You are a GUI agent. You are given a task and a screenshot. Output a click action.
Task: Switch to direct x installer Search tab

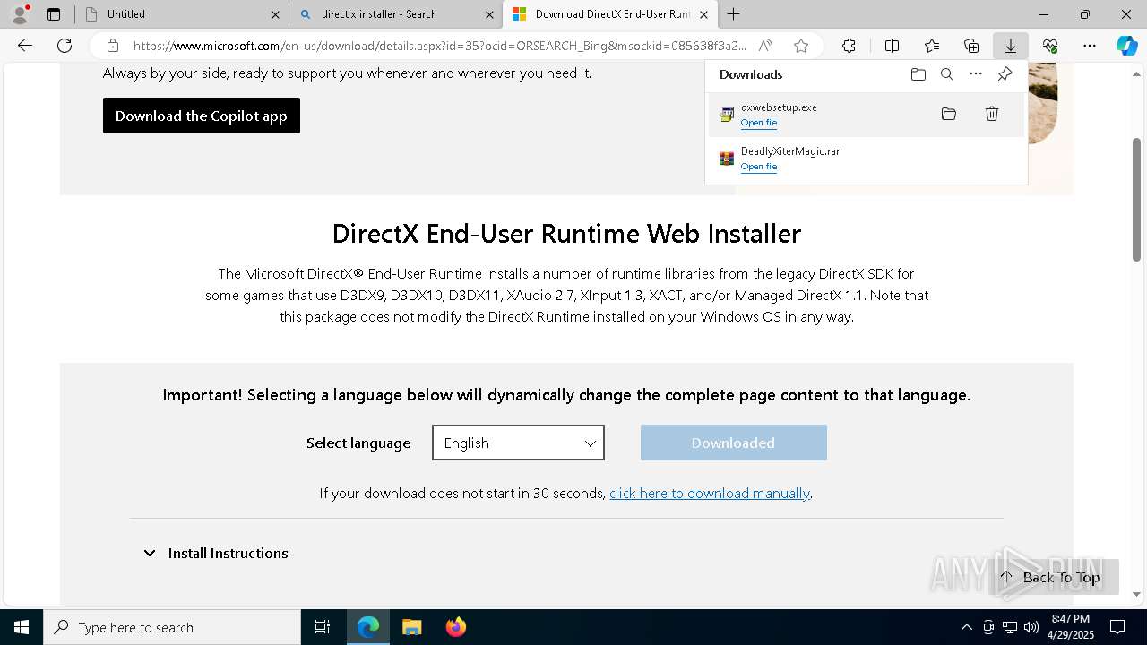click(x=396, y=14)
